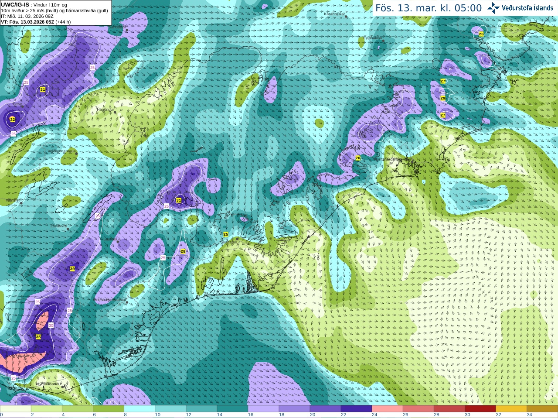Pick the 4–6 m/s green legend swatch
This screenshot has height=418, width=558.
pyautogui.click(x=78, y=409)
